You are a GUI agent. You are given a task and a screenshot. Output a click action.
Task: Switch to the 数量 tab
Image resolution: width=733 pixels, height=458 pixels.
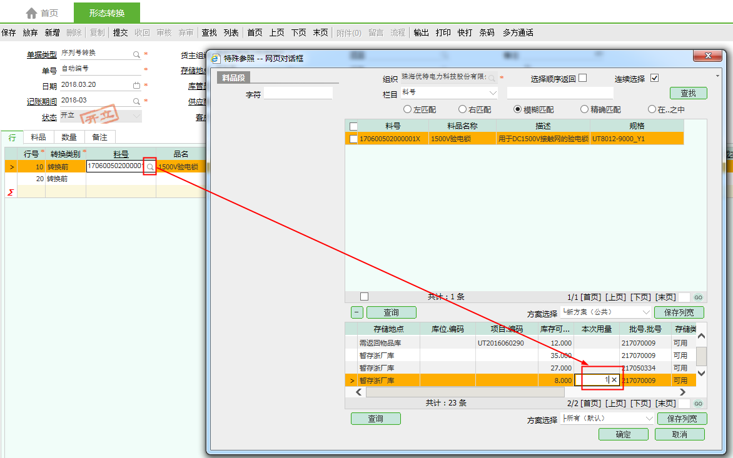69,137
